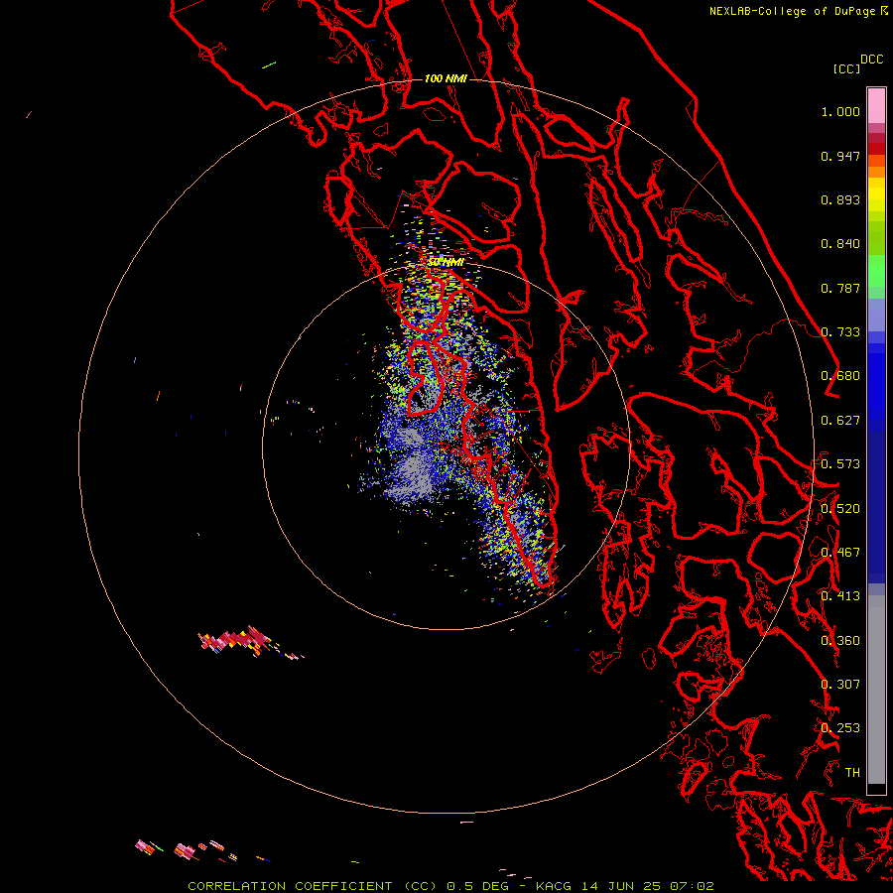Click the 0.413 scale value

pos(840,596)
